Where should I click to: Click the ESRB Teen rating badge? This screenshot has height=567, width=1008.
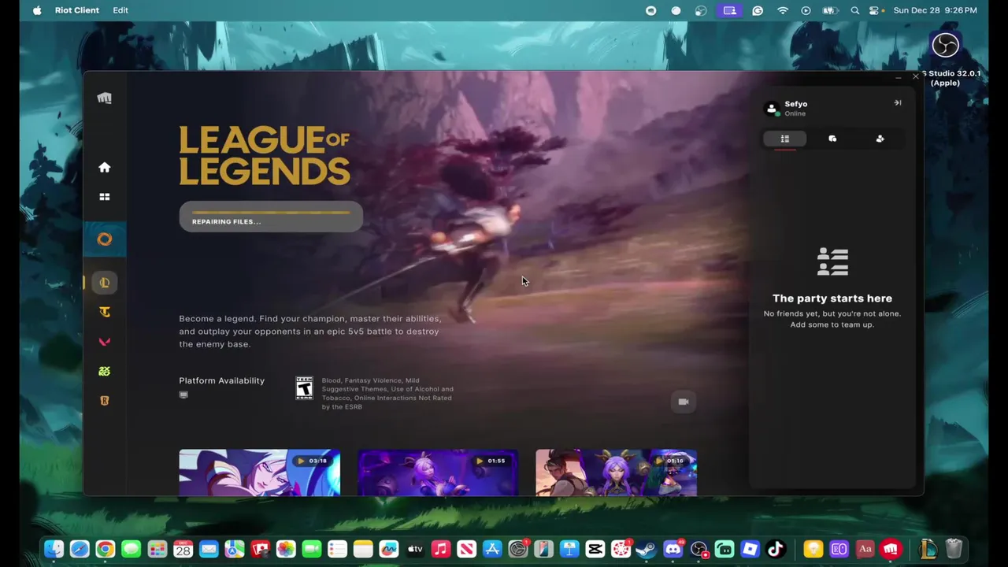[x=304, y=388]
